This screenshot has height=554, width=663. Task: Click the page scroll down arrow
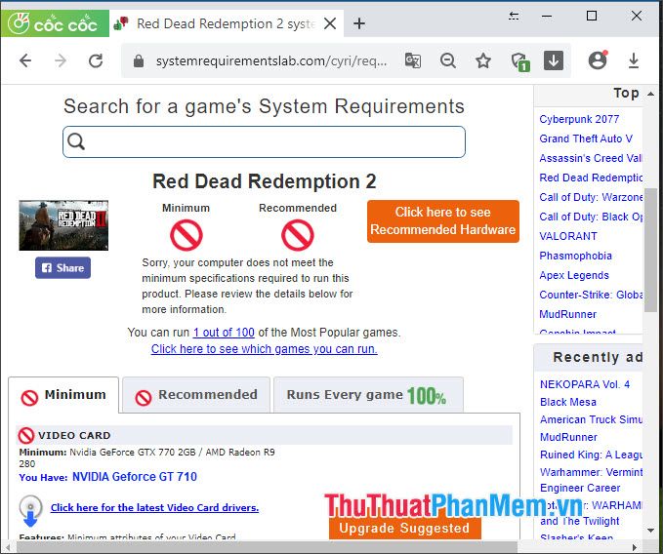pos(650,531)
